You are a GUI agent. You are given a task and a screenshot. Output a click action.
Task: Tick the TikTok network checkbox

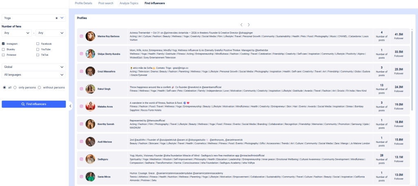[38, 55]
